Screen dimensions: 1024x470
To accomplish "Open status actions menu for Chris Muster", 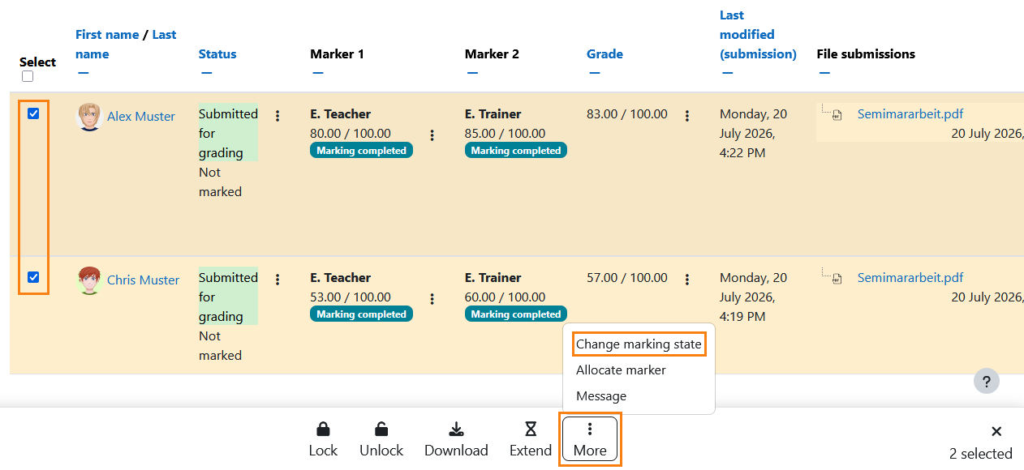I will 278,280.
